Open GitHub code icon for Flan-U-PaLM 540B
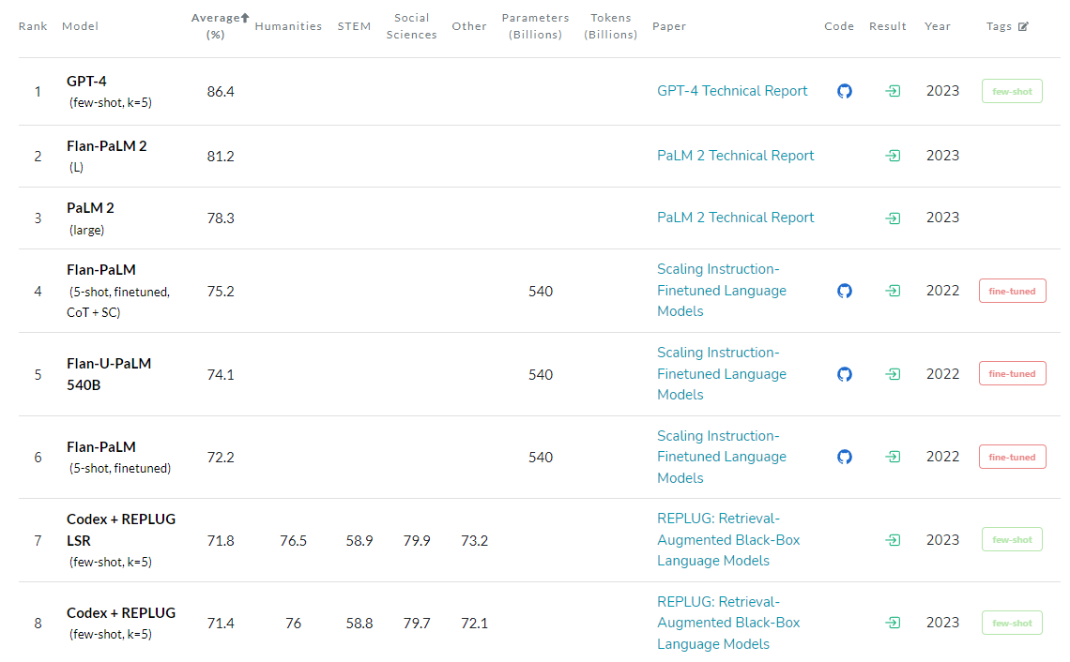The image size is (1070, 662). tap(844, 374)
